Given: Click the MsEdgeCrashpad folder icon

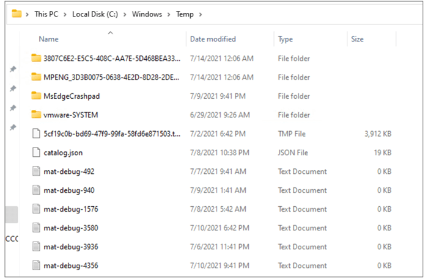Looking at the screenshot, I should [36, 96].
